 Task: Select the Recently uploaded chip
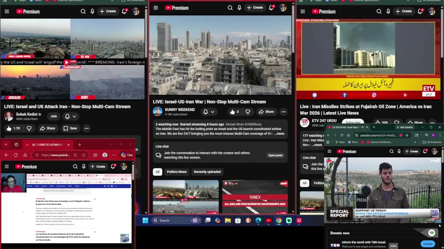(207, 172)
